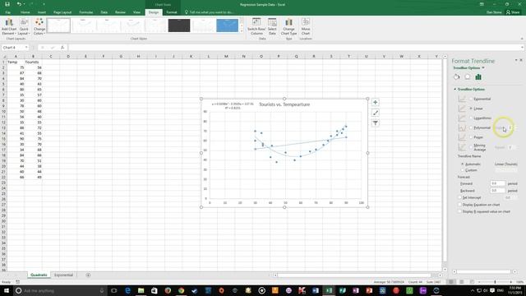Screen dimensions: 526x296
Task: Click the Polynomial order stepper
Action: pyautogui.click(x=511, y=128)
